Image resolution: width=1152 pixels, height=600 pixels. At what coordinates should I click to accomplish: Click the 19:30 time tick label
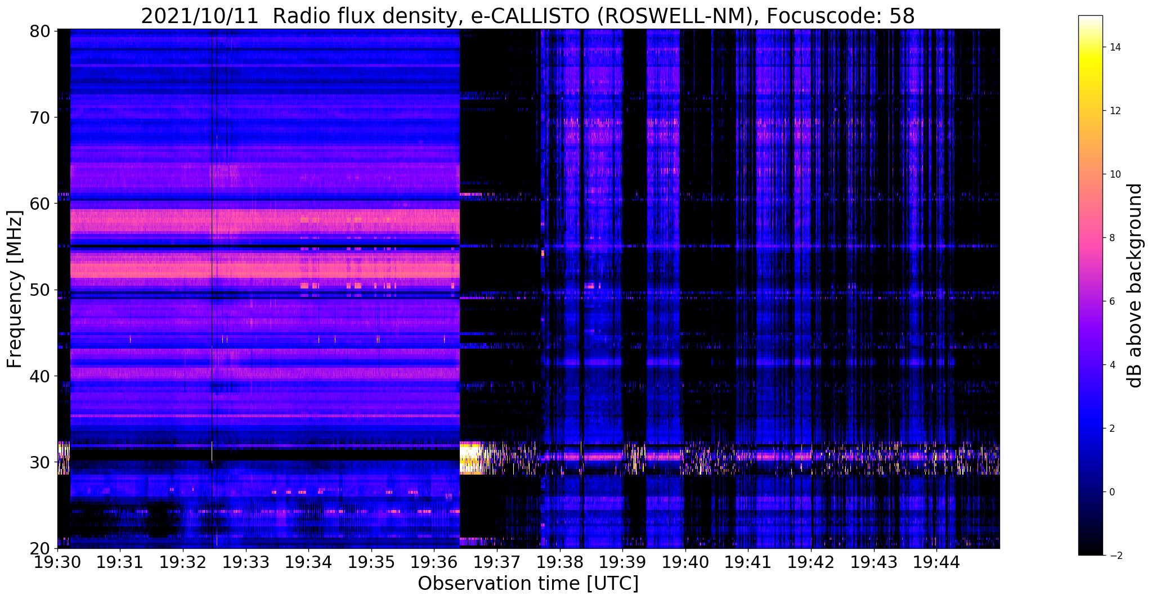(57, 562)
